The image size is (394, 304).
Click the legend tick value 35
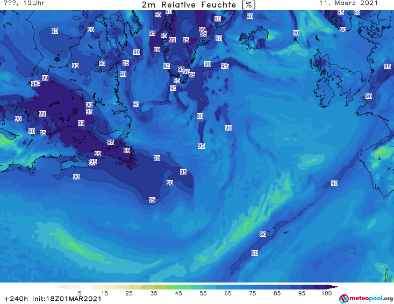click(x=154, y=293)
